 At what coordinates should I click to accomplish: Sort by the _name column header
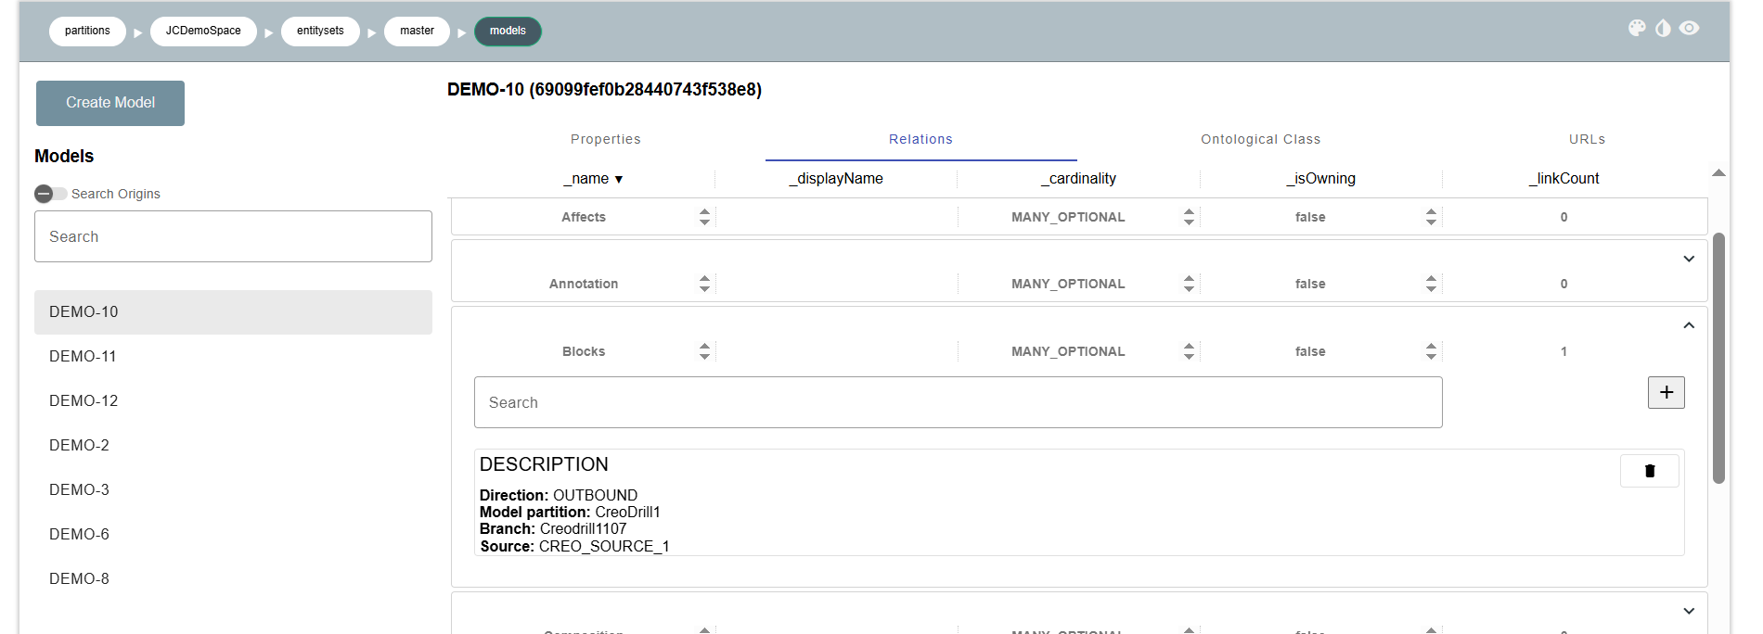coord(592,179)
